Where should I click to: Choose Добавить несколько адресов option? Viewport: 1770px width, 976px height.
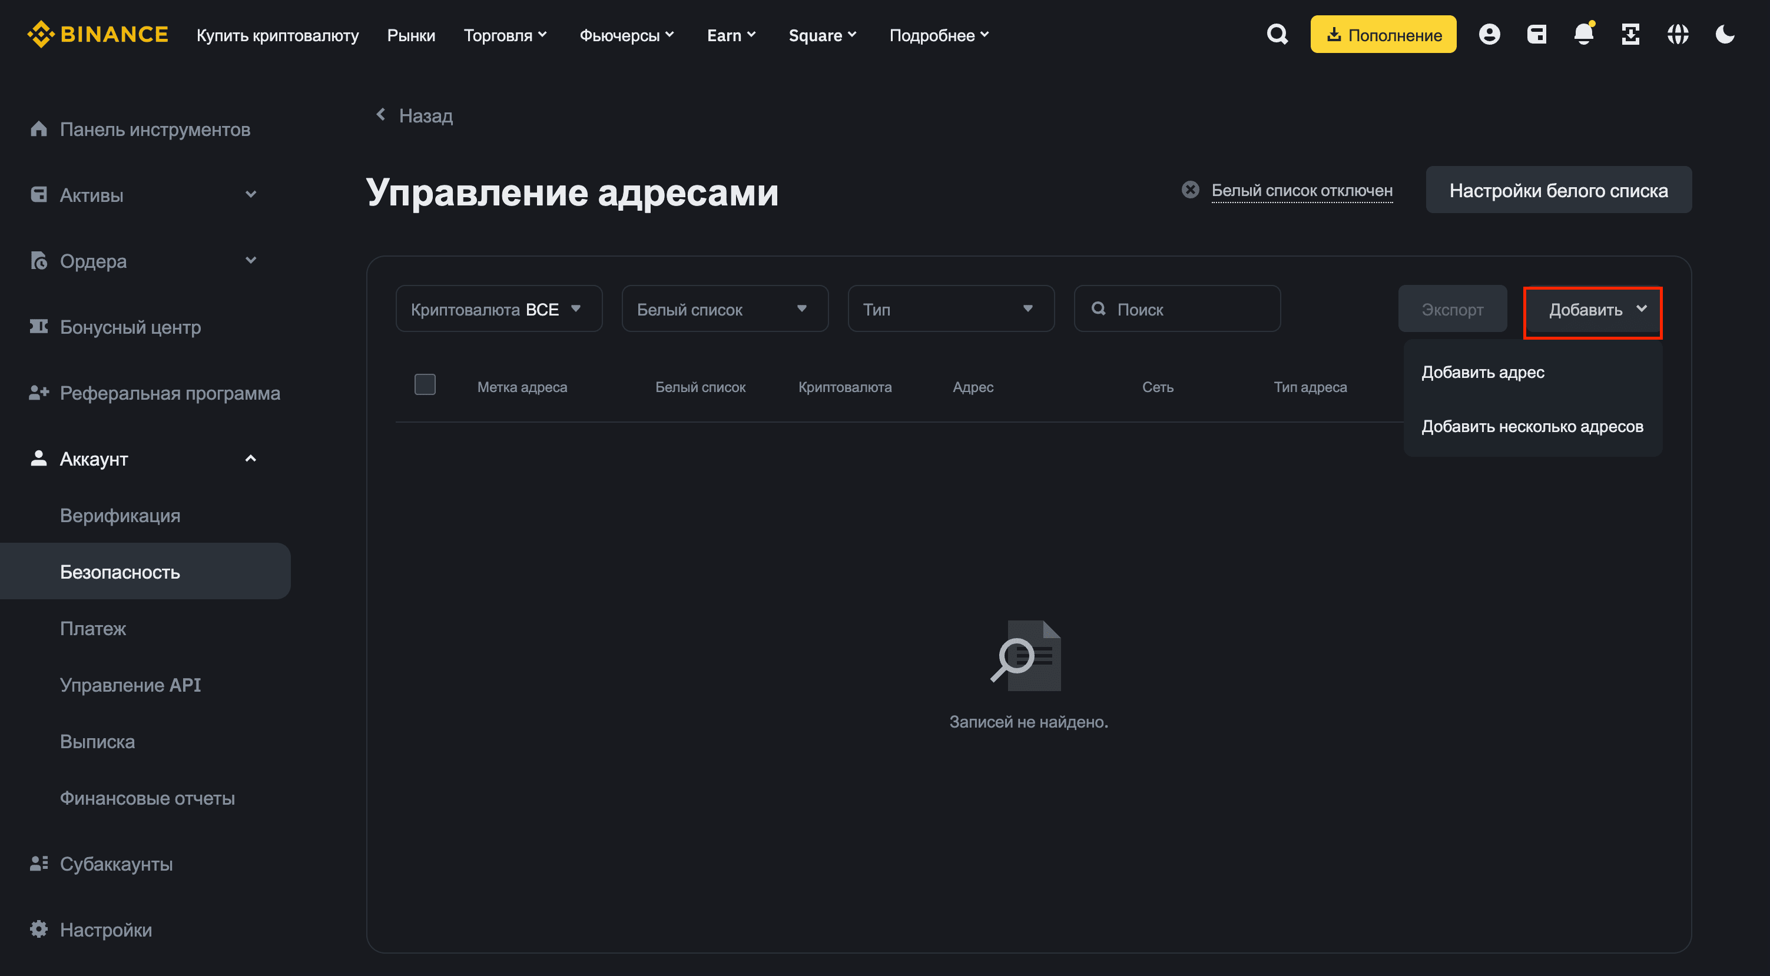pos(1532,426)
